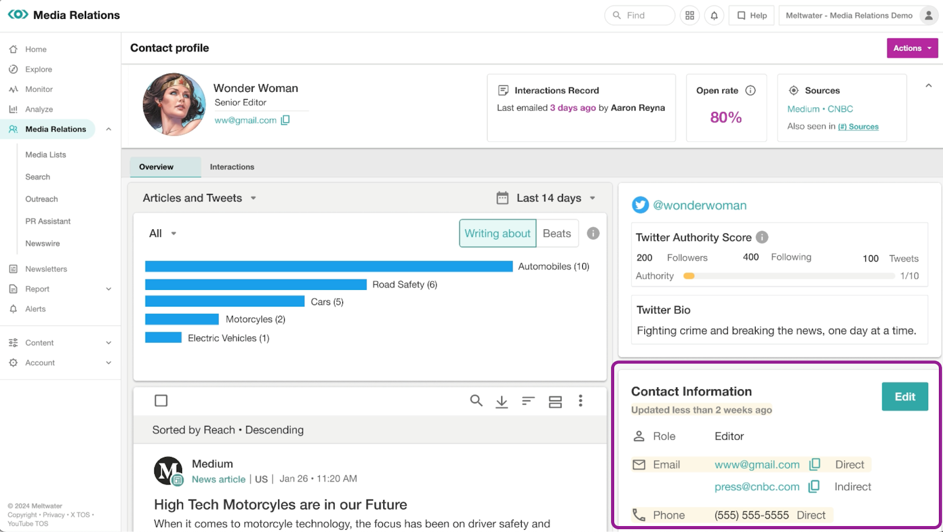Click the Automobiles (10) bar
Image resolution: width=943 pixels, height=532 pixels.
click(x=329, y=266)
